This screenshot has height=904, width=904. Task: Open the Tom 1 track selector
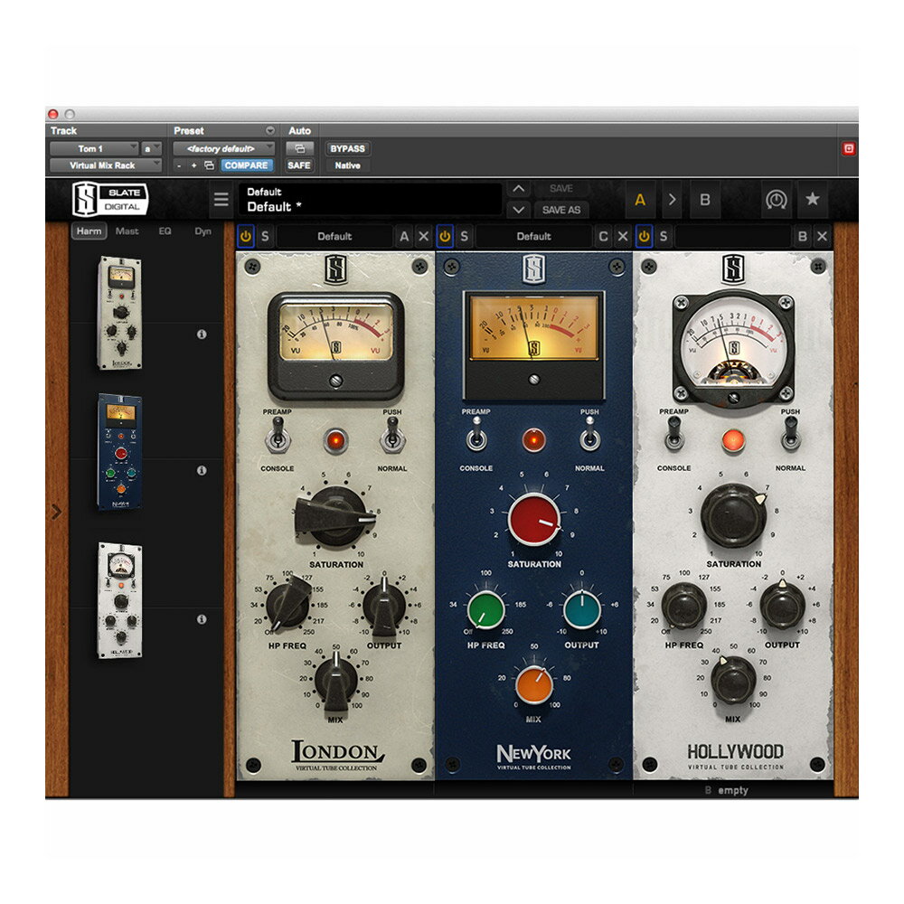[x=93, y=149]
